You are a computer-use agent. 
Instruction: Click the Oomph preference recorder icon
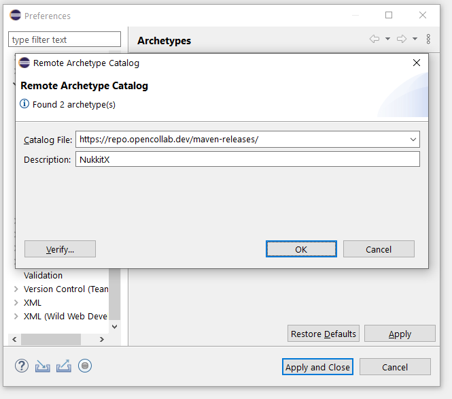tap(85, 366)
